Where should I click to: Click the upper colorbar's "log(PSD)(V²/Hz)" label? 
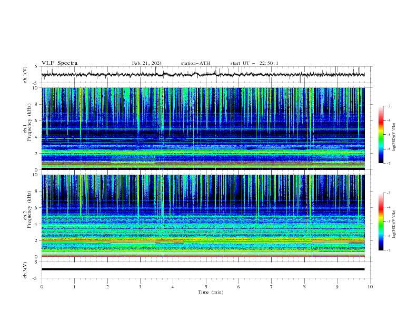click(x=394, y=137)
